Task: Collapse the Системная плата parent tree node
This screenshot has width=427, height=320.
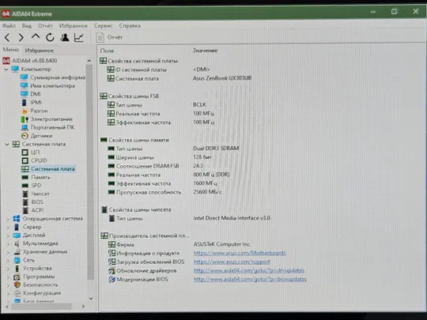Action: point(7,145)
